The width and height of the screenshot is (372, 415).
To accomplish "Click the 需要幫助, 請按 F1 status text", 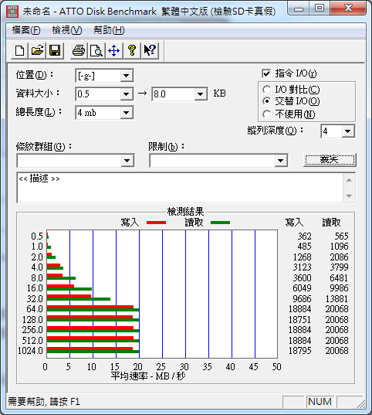I will [44, 402].
